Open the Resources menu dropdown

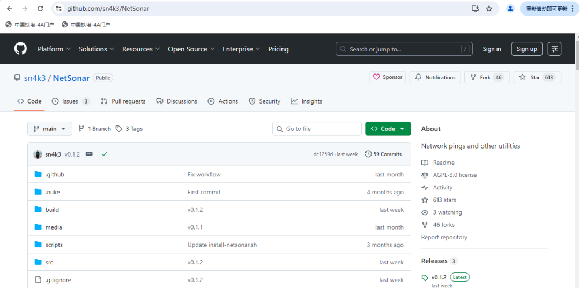click(141, 49)
